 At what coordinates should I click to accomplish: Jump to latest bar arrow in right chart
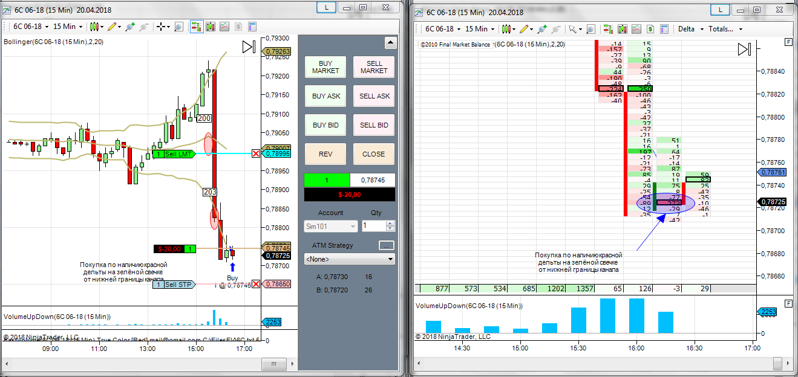[745, 50]
